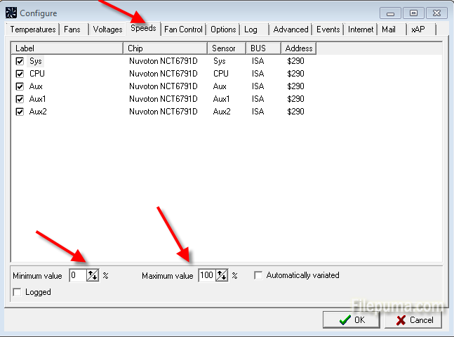Screen dimensions: 454x337
Task: Click the Aux1 sensor cell
Action: 222,99
